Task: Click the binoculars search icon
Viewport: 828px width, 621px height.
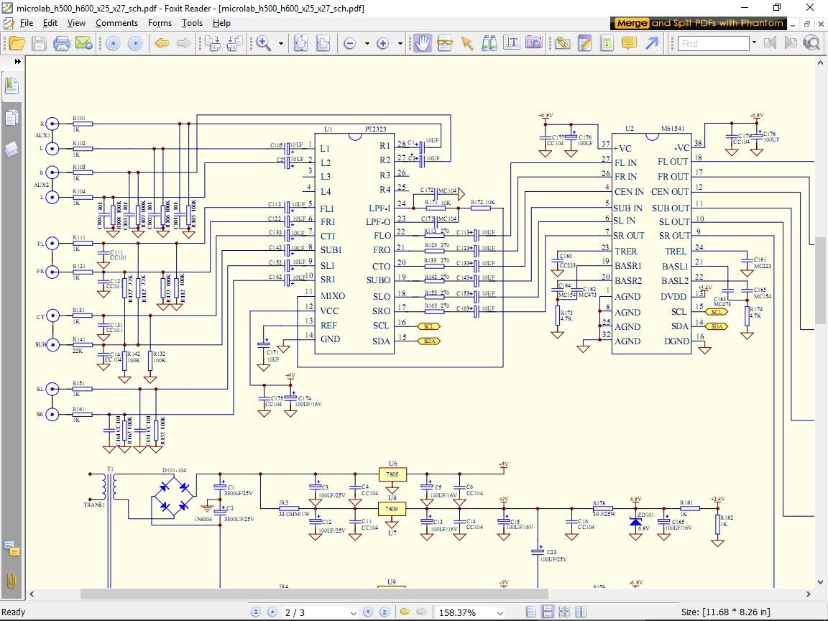Action: (x=489, y=43)
